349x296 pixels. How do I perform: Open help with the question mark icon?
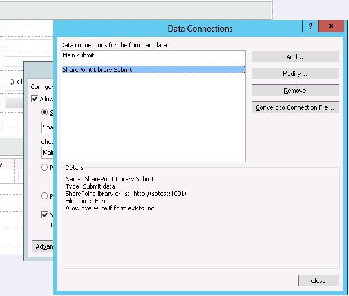(x=311, y=26)
